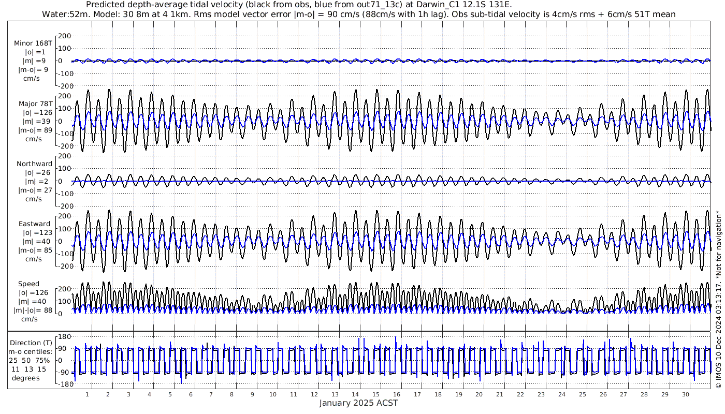Click the '|m|-|o|= 88' value
The image size is (725, 414).
tap(33, 310)
